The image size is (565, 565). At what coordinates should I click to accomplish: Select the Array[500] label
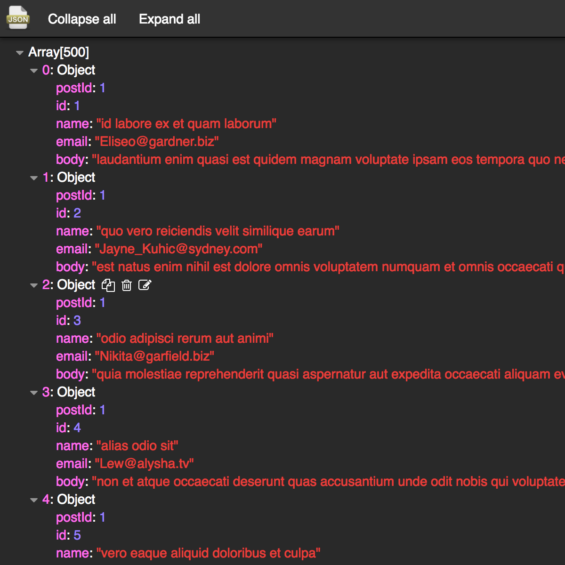(x=59, y=52)
